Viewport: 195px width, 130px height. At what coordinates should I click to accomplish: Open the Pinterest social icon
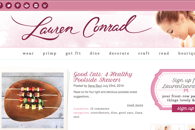click(18, 6)
